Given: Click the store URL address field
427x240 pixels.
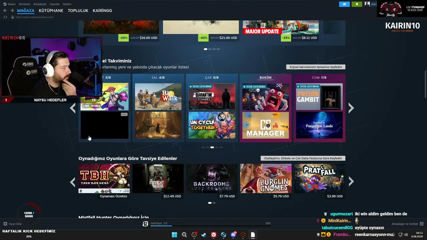Looking at the screenshot, I should click(x=35, y=17).
